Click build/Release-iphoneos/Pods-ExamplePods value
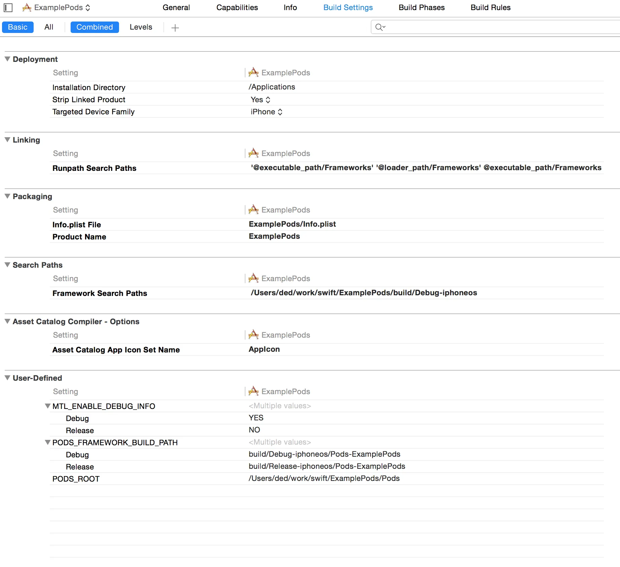The width and height of the screenshot is (620, 567). 327,466
